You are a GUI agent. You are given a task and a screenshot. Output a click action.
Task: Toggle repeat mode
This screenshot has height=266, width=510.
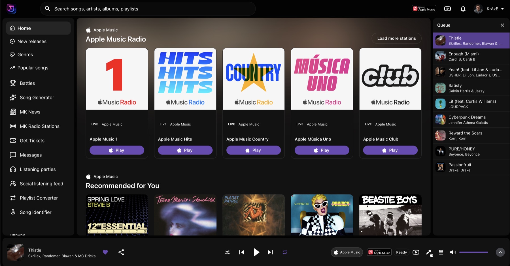pos(285,252)
